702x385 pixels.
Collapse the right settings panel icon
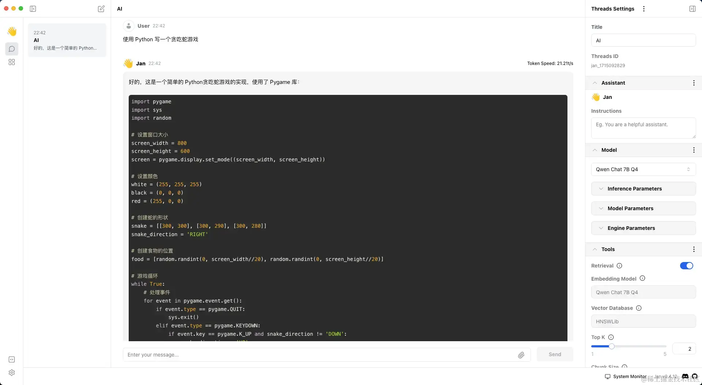(692, 9)
